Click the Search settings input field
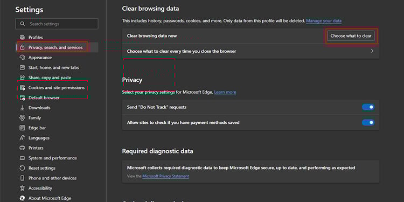 tap(57, 24)
